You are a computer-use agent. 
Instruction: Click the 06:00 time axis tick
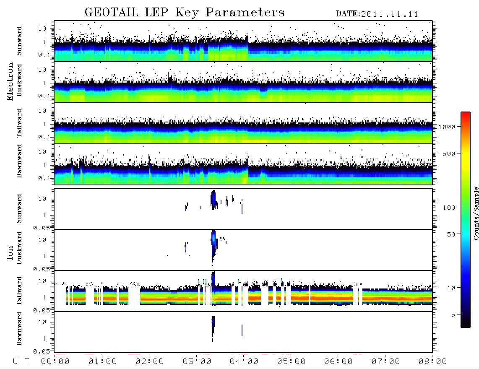[338, 362]
